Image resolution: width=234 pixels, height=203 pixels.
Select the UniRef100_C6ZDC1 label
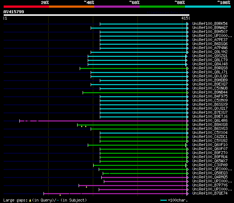[210, 137]
